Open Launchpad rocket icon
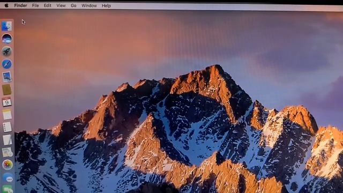Image resolution: width=343 pixels, height=193 pixels. tap(7, 51)
